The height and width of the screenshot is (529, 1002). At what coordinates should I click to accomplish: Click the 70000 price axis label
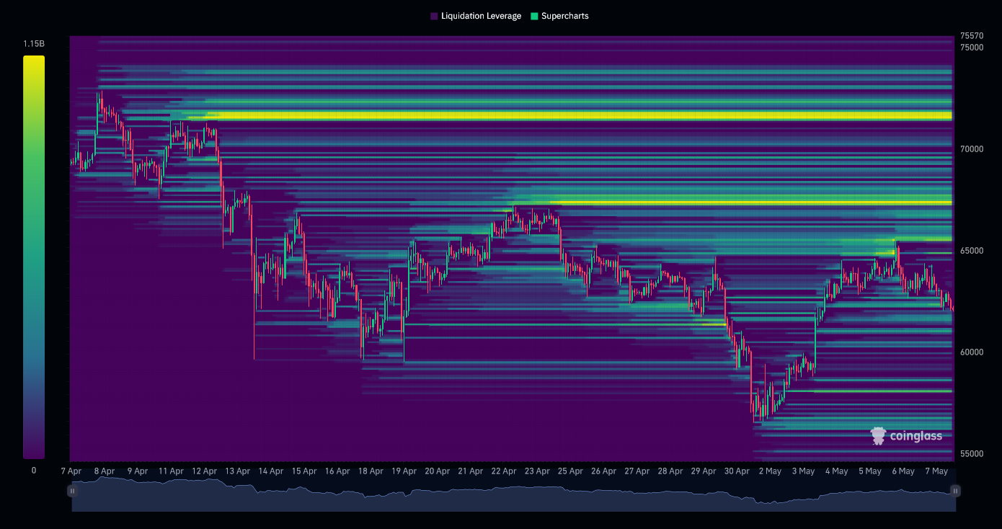click(972, 149)
